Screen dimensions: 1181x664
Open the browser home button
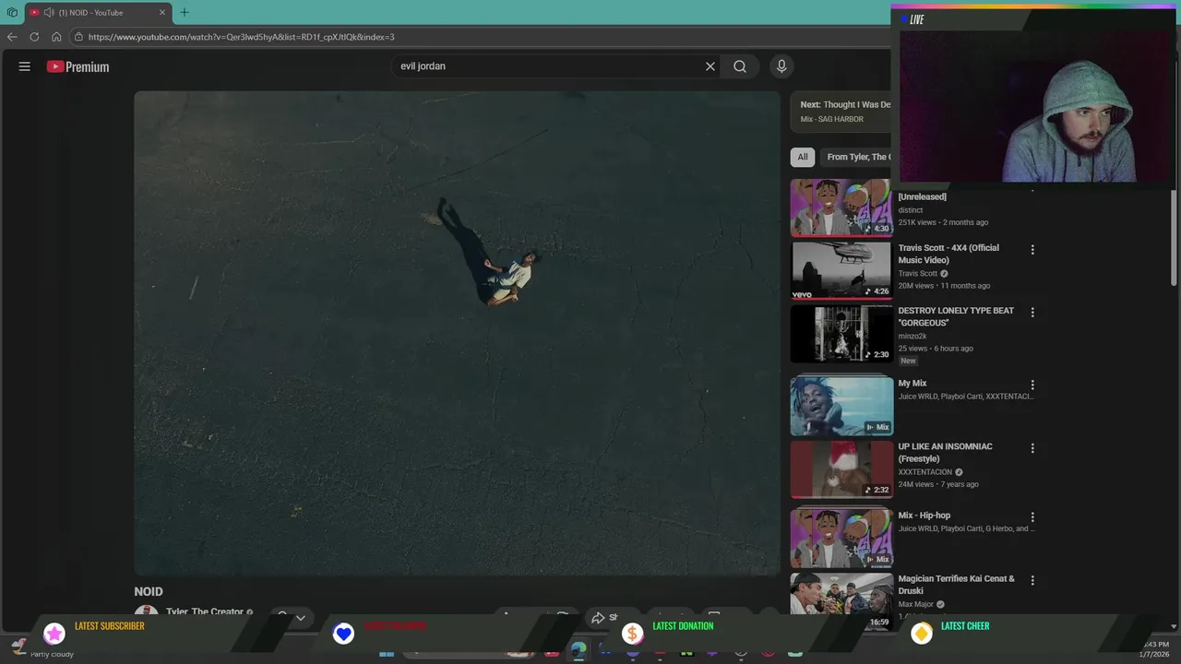tap(56, 37)
